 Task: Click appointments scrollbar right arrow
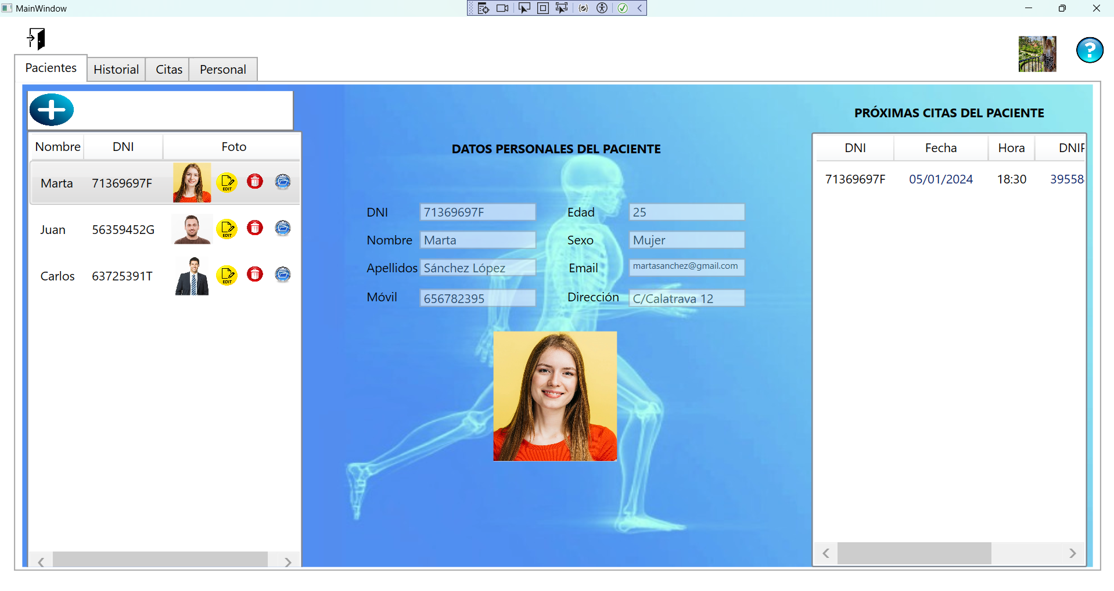pos(1072,553)
